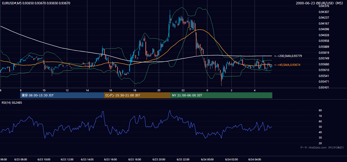The height and width of the screenshot is (162, 347).
Task: Click RSI axis level 70
Action: pyautogui.click(x=320, y=116)
